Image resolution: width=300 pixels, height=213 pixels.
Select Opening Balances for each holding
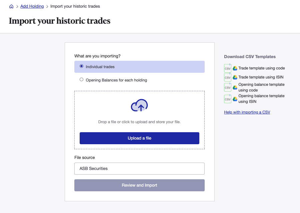[81, 79]
